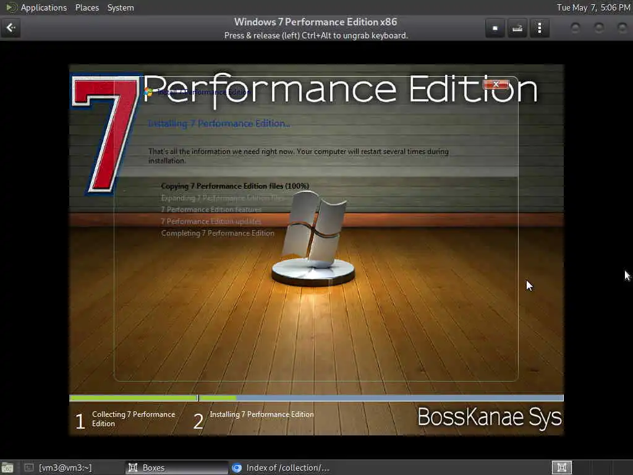The height and width of the screenshot is (475, 633).
Task: Click the terminal icon in the taskbar
Action: (28, 468)
